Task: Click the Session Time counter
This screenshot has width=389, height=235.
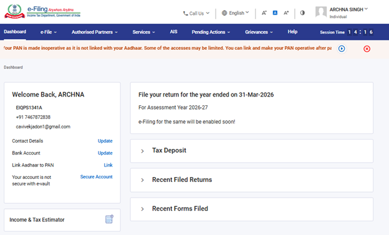Action: pos(347,32)
